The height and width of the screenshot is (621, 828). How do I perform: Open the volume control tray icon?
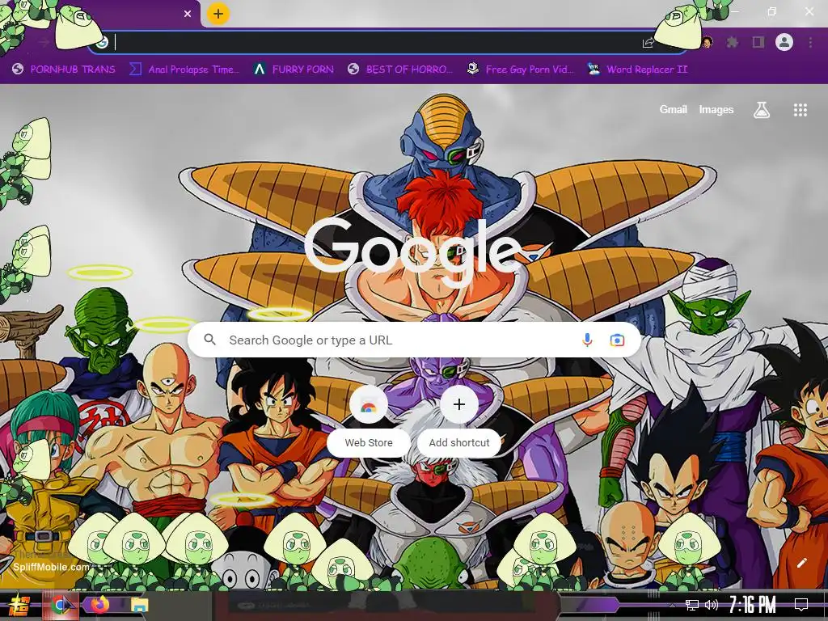point(712,605)
